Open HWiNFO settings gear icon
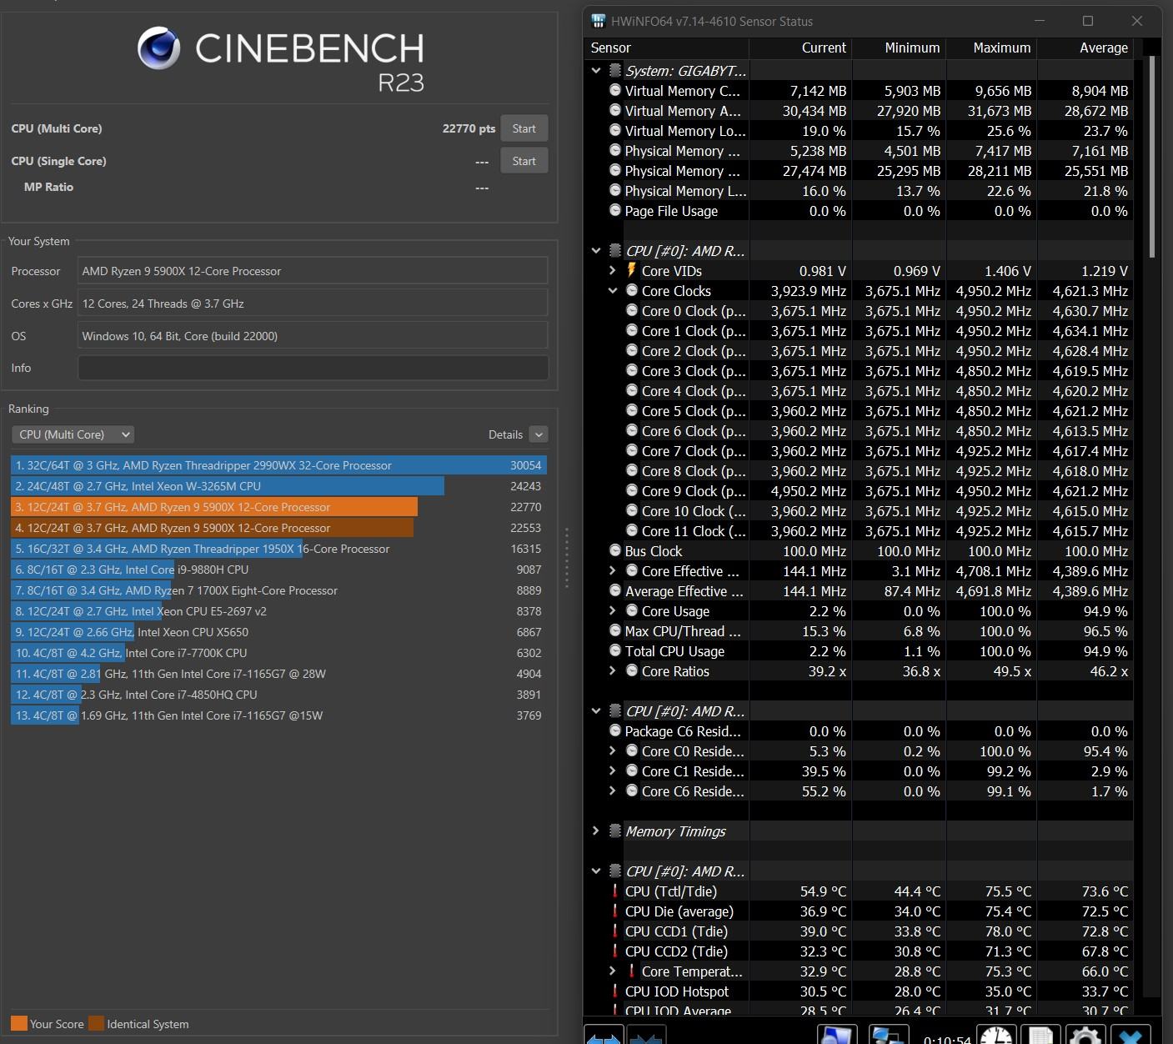This screenshot has height=1044, width=1173. tap(1085, 1035)
